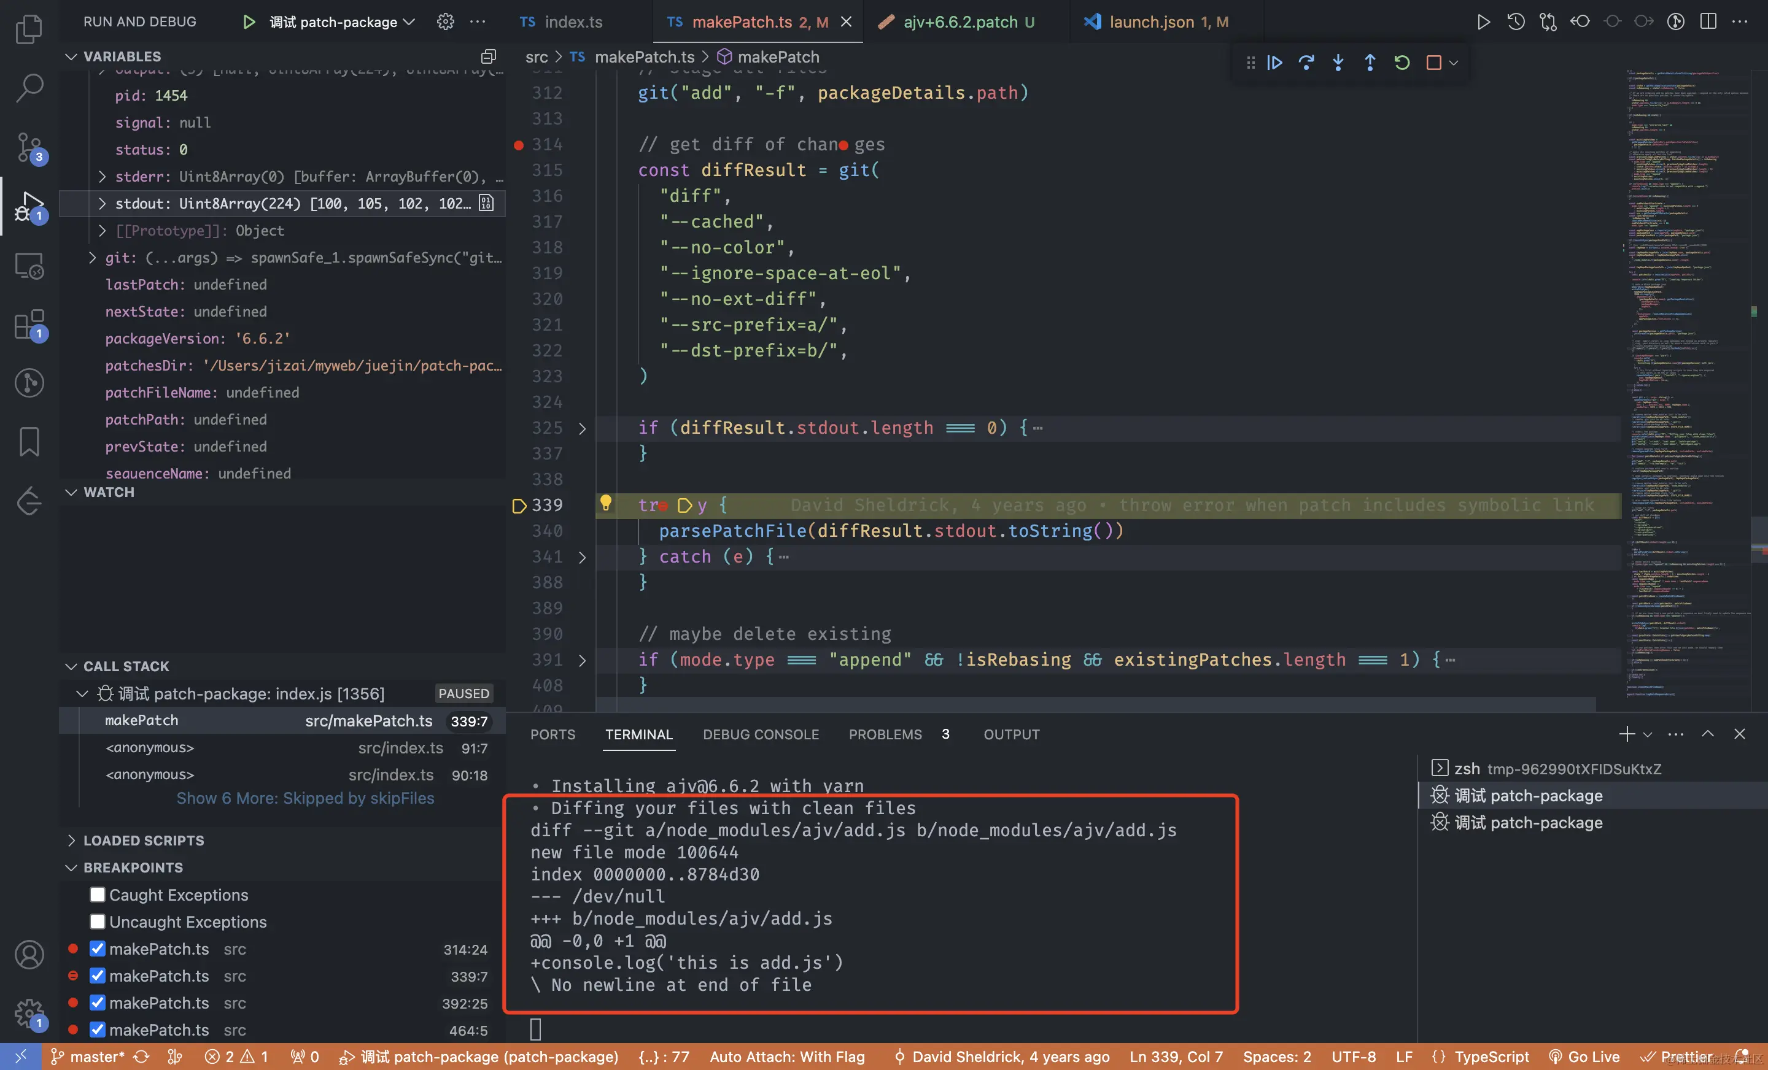Maximize the terminal panel with the up chevron
Screen dimensions: 1768x1070
pyautogui.click(x=1708, y=734)
